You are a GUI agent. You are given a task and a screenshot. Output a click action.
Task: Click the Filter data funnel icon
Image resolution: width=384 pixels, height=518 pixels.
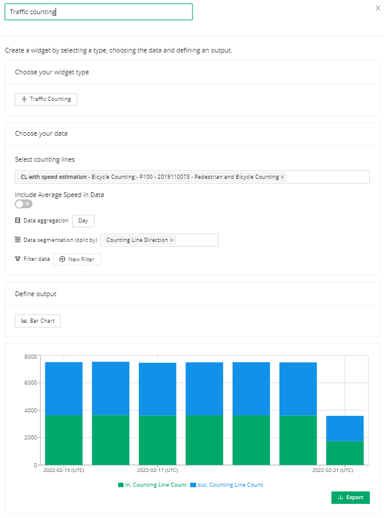(18, 258)
